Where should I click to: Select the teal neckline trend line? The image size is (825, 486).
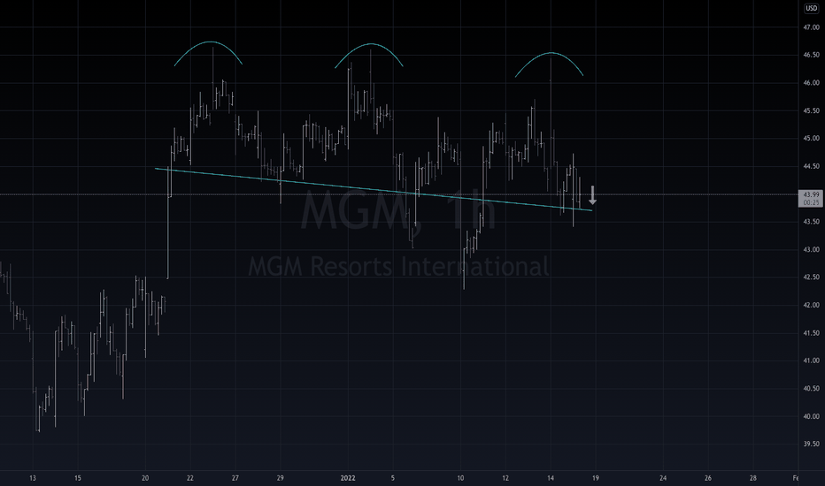[374, 189]
